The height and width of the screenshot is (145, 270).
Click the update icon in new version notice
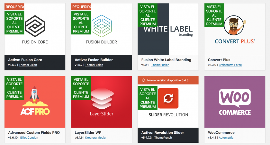click(143, 80)
